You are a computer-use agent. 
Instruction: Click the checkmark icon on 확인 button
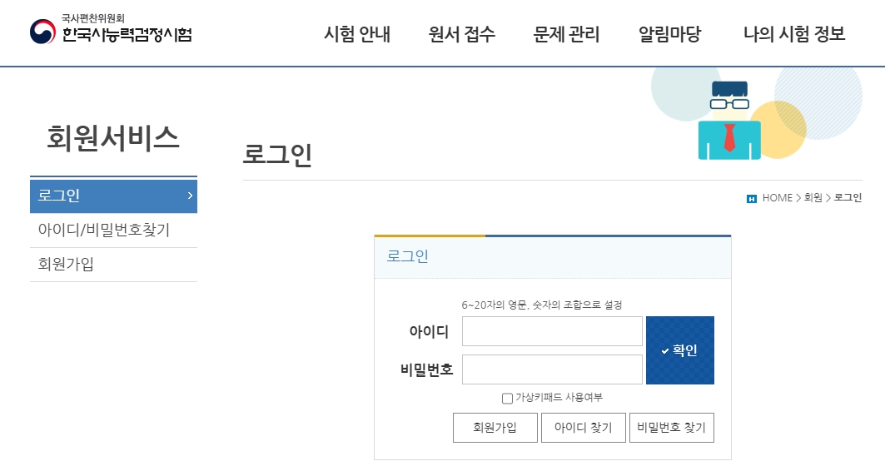coord(665,351)
